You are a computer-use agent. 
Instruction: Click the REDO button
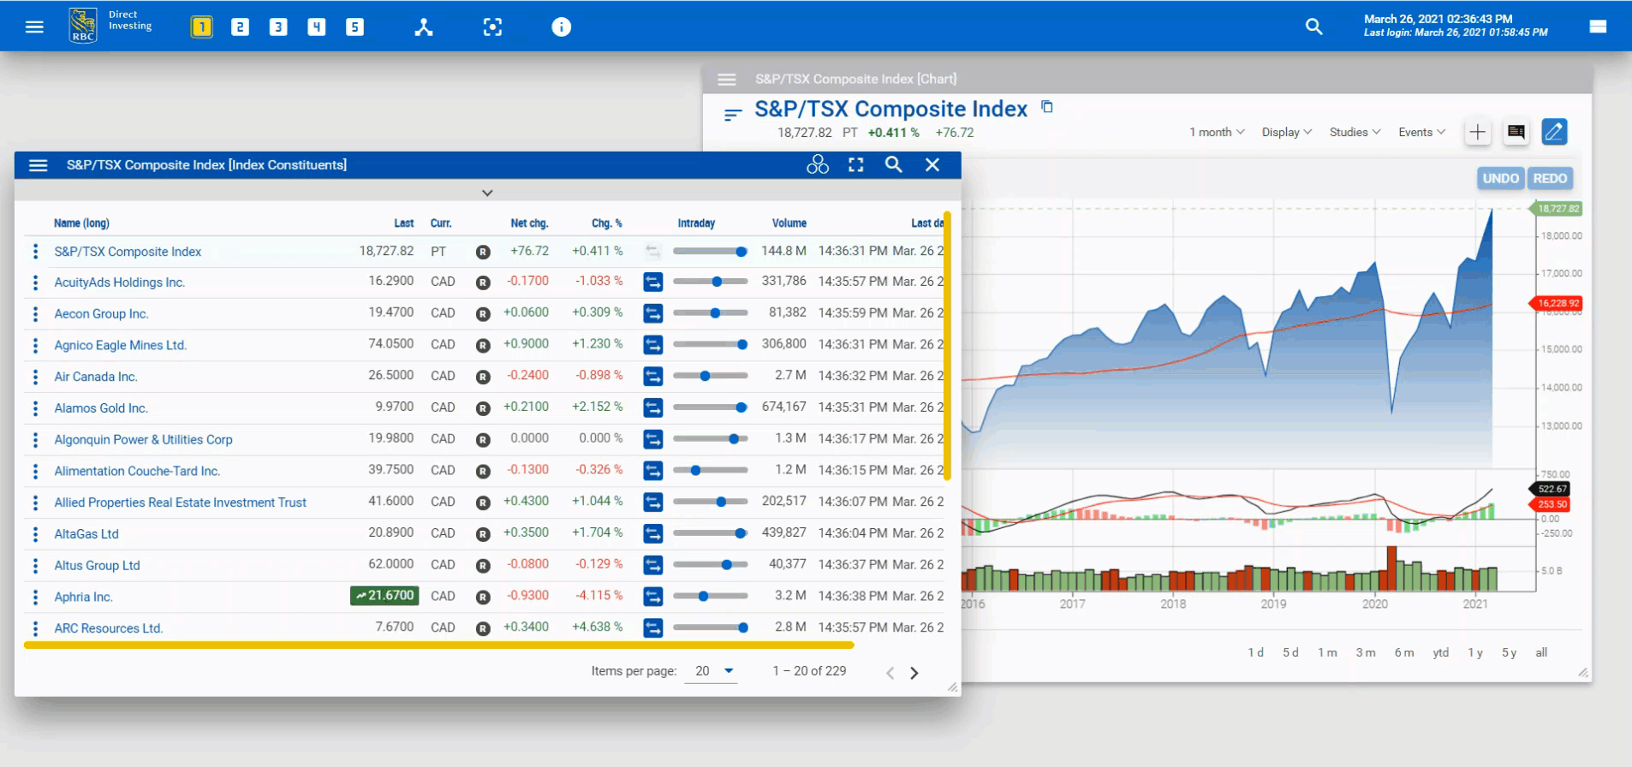pos(1550,178)
